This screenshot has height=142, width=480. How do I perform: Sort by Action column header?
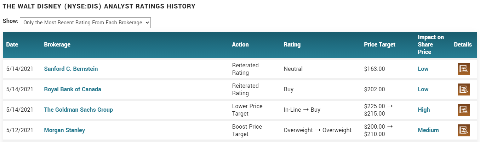click(240, 45)
